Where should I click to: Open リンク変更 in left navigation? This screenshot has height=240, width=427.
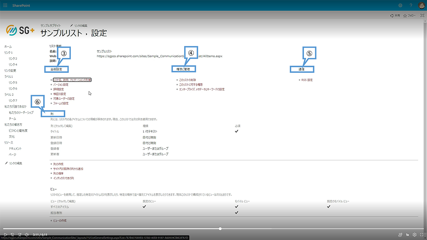pyautogui.click(x=10, y=70)
